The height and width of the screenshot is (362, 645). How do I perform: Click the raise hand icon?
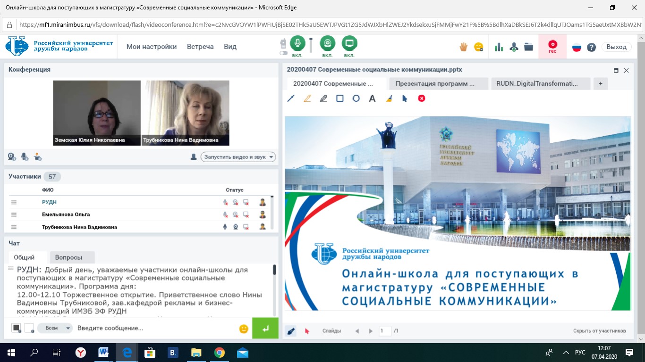tap(464, 47)
